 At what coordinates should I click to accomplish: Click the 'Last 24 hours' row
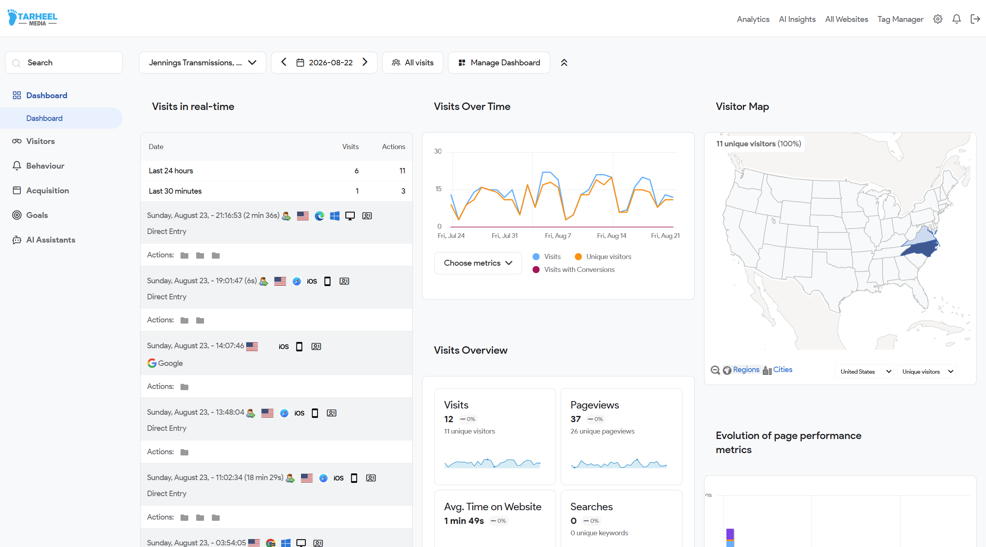click(x=276, y=171)
